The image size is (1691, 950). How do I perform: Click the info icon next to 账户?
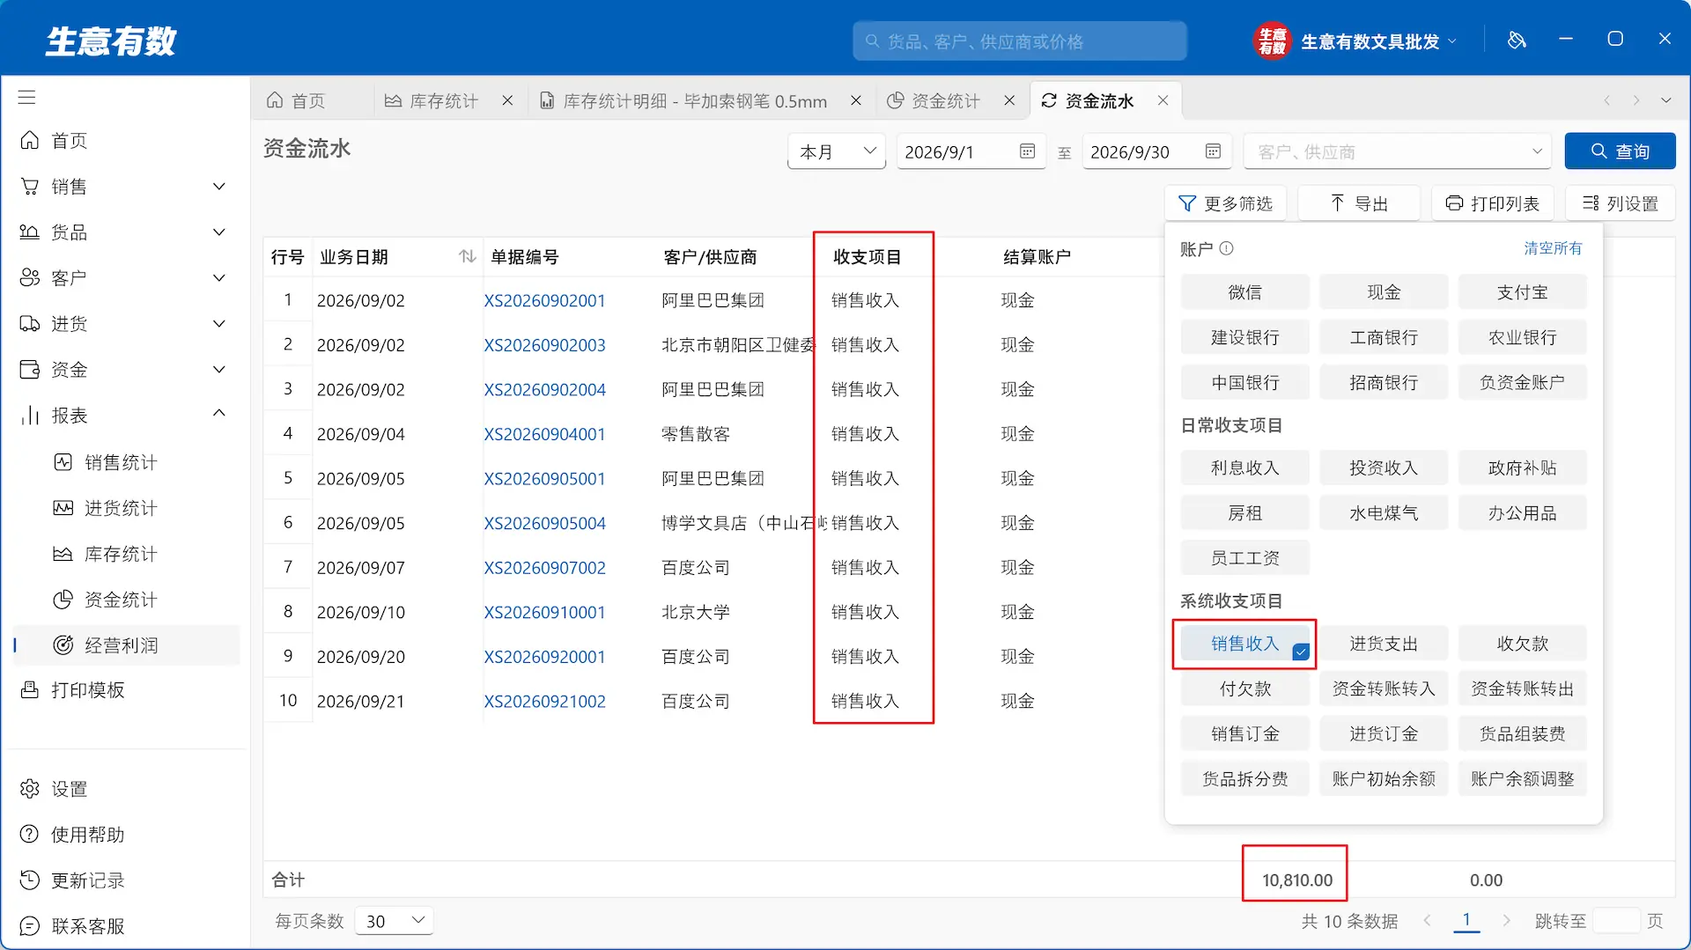[1226, 249]
